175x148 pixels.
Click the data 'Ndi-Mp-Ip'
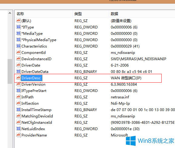pos(120,104)
